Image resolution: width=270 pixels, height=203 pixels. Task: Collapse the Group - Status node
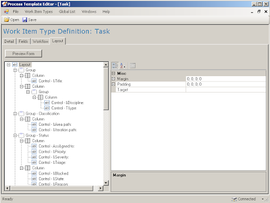pos(15,135)
